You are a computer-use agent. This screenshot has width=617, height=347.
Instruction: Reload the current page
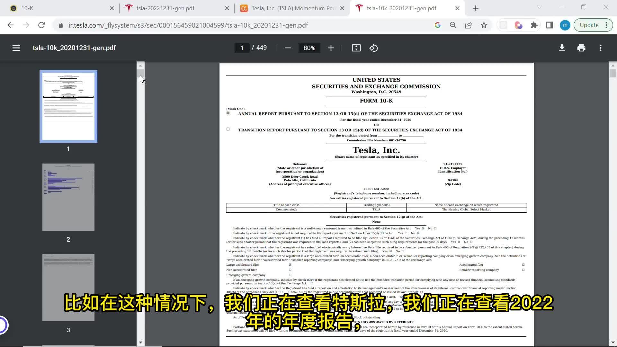[41, 25]
